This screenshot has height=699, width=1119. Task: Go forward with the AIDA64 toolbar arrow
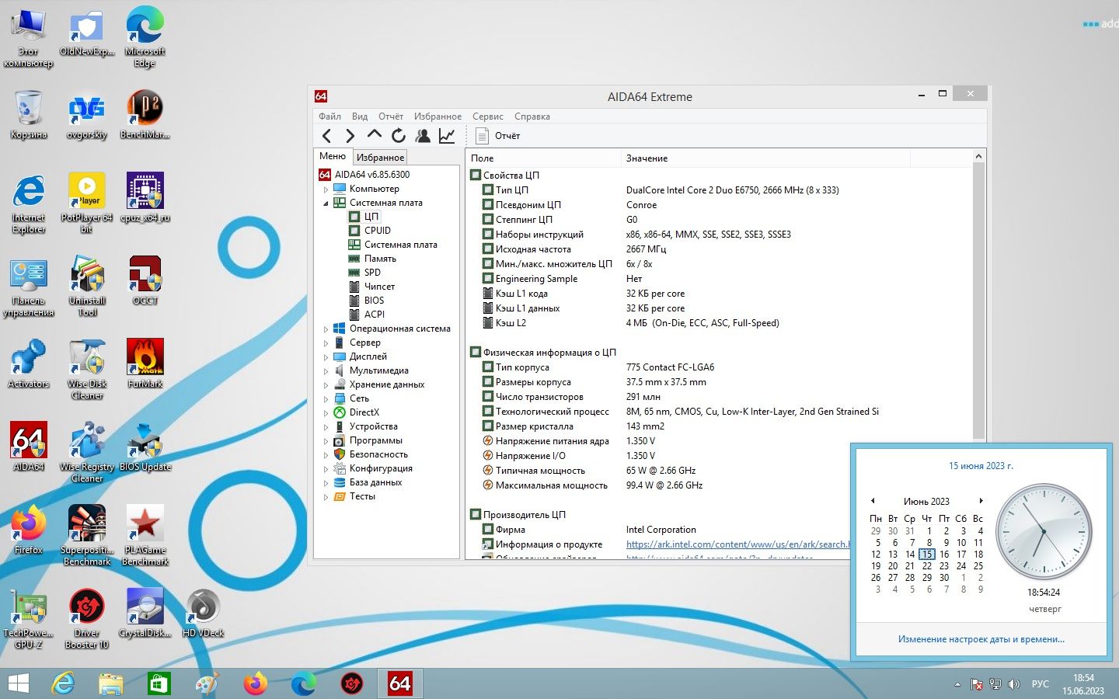(x=350, y=136)
